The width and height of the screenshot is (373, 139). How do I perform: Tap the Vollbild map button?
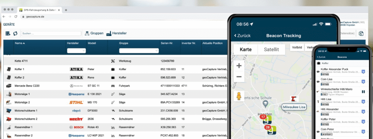297,47
